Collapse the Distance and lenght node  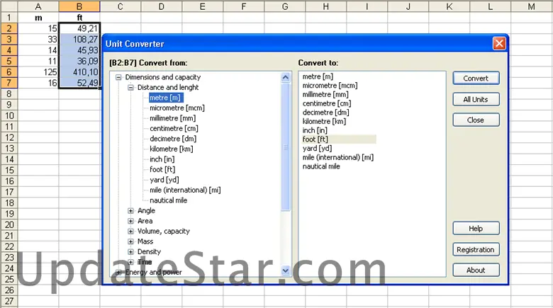(130, 87)
